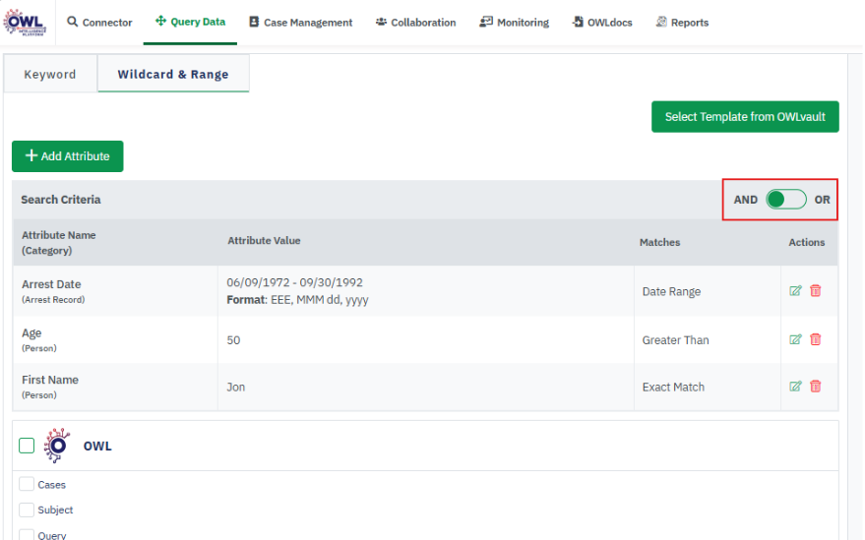Screen dimensions: 865x540
Task: Click the Reports icon
Action: coord(661,22)
